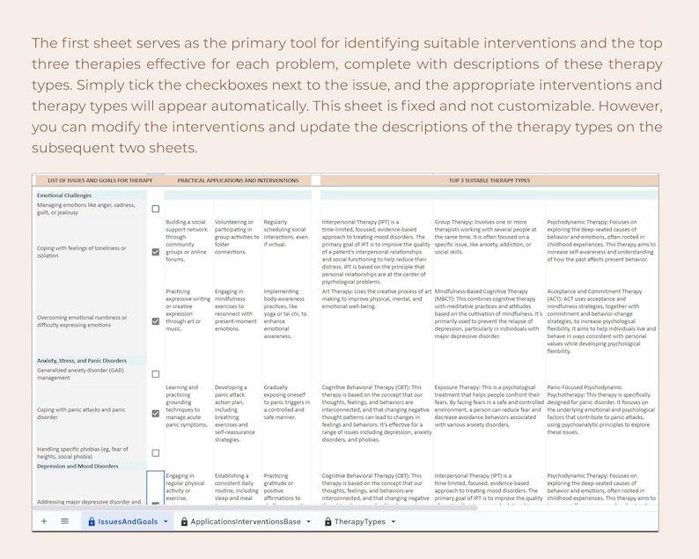
Task: Untick checkbox for coping with loneliness
Action: [x=156, y=252]
